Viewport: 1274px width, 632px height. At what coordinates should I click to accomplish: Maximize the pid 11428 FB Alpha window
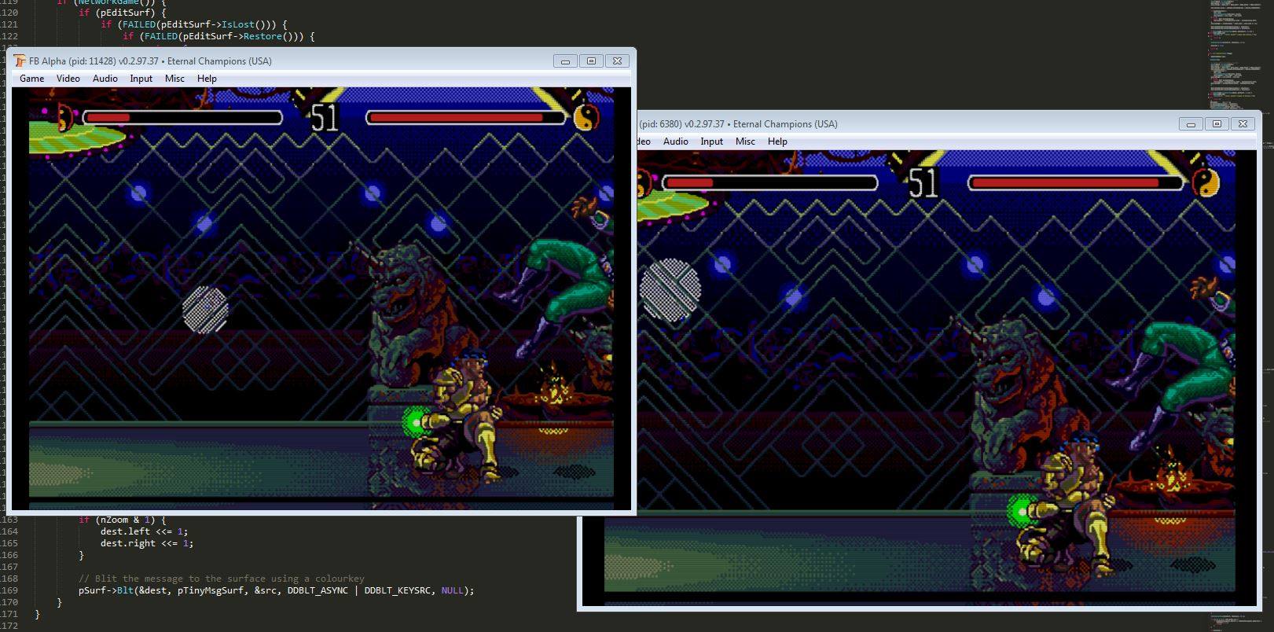591,61
